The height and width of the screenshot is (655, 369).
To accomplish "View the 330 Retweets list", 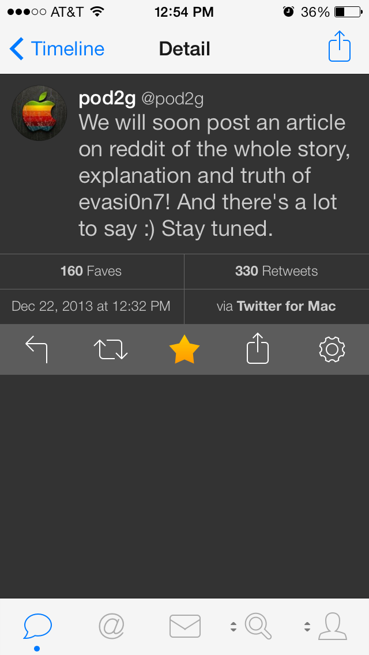I will 276,271.
